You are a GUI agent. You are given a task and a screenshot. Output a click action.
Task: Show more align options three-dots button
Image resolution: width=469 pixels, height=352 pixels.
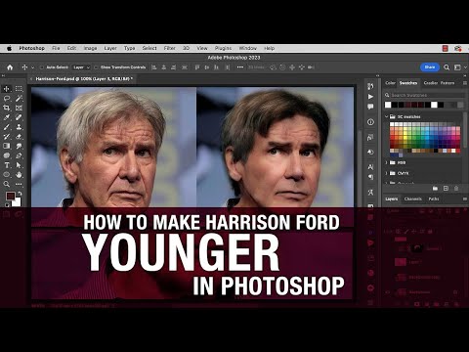click(x=240, y=67)
